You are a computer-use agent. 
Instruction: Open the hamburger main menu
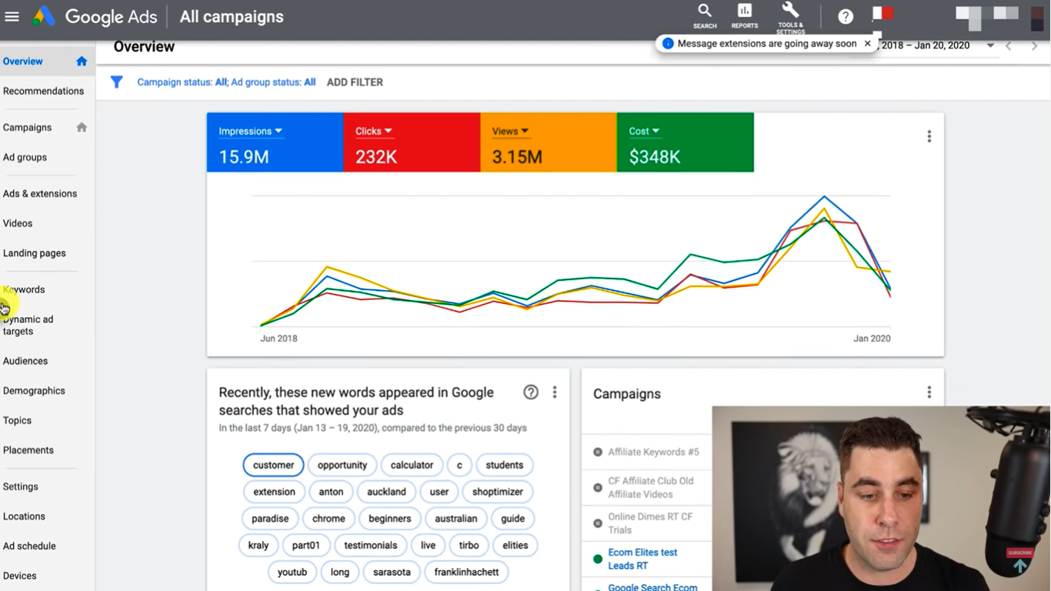coord(12,16)
